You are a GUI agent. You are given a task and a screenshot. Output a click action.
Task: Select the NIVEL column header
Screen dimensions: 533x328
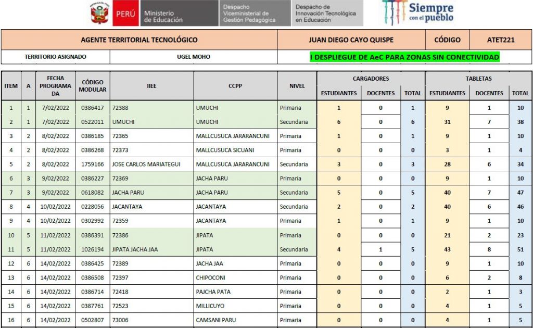[x=297, y=86]
